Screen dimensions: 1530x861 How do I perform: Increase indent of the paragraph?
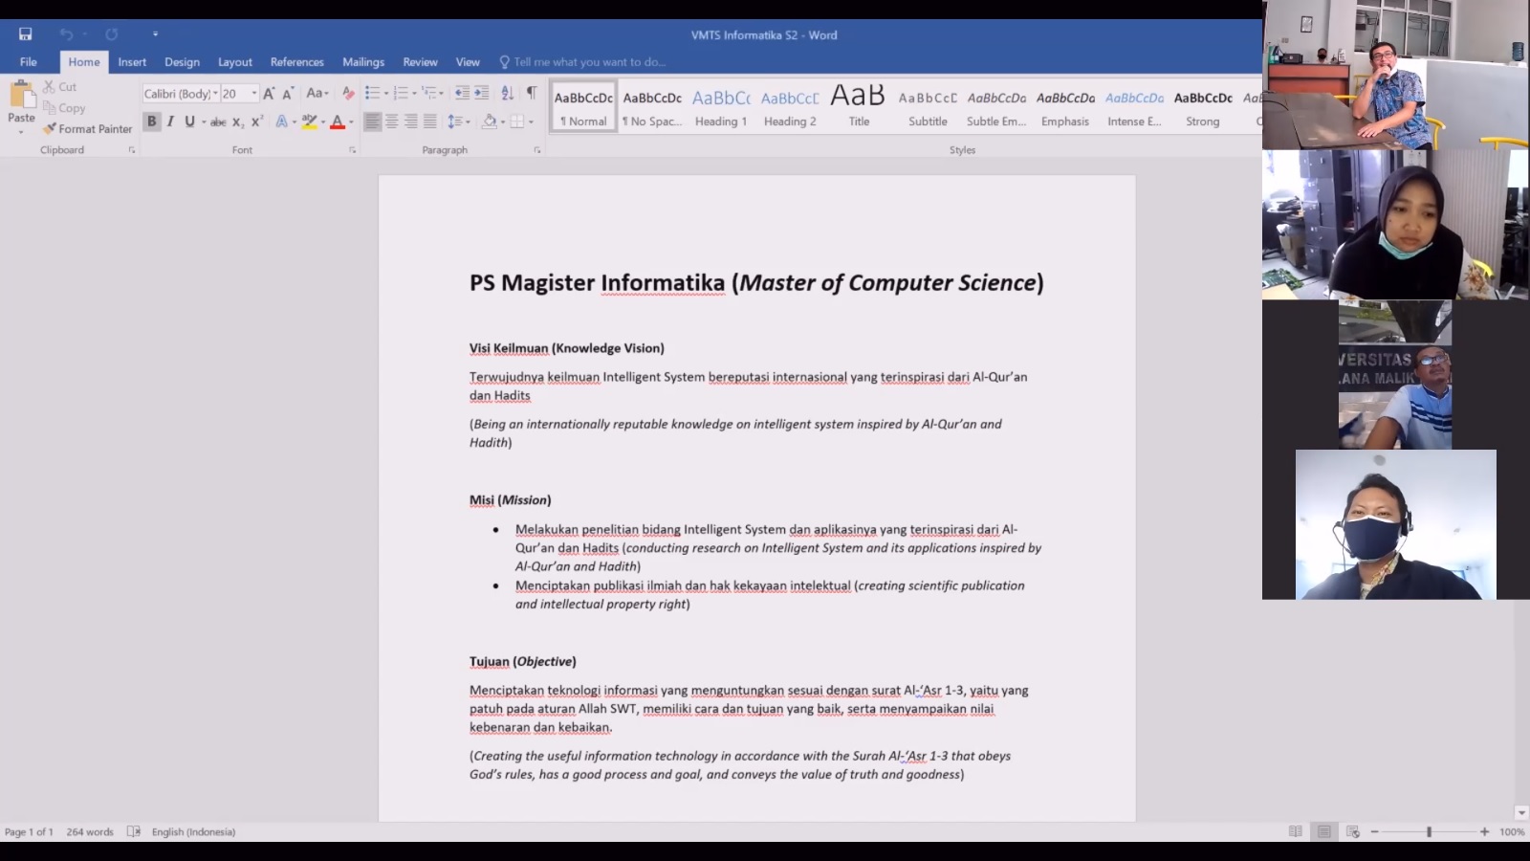pyautogui.click(x=481, y=94)
